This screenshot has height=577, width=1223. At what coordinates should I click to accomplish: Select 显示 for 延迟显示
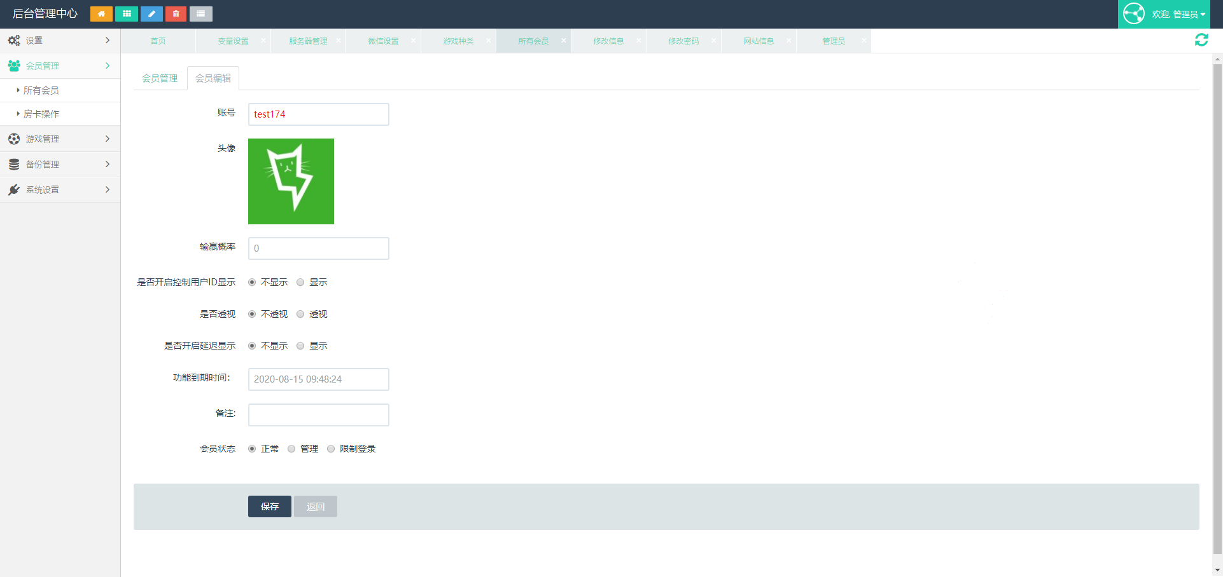300,346
